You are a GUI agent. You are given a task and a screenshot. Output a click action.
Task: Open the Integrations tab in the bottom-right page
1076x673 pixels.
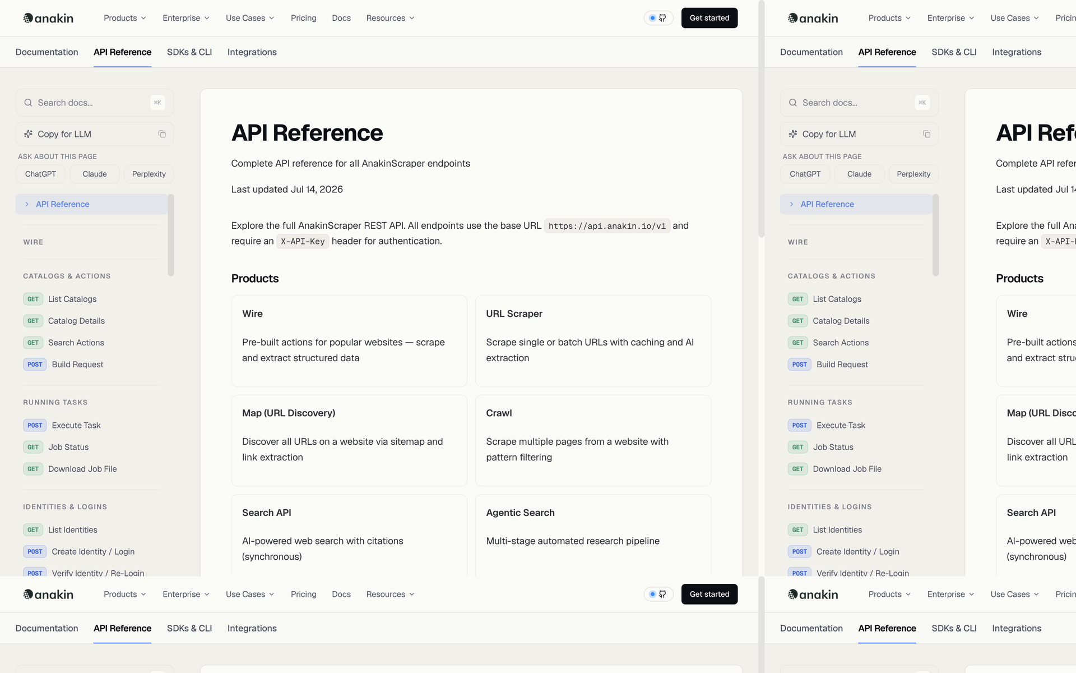point(1017,628)
